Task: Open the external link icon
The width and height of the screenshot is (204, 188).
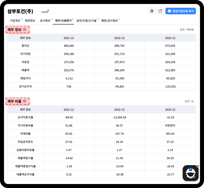Action: [160, 11]
